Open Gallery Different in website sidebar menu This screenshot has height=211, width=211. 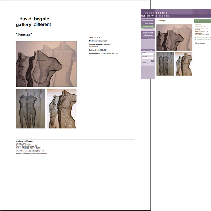click(x=148, y=21)
